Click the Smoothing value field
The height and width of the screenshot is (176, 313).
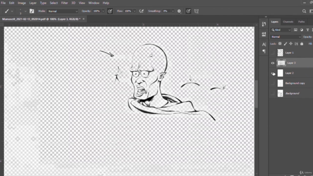click(166, 11)
